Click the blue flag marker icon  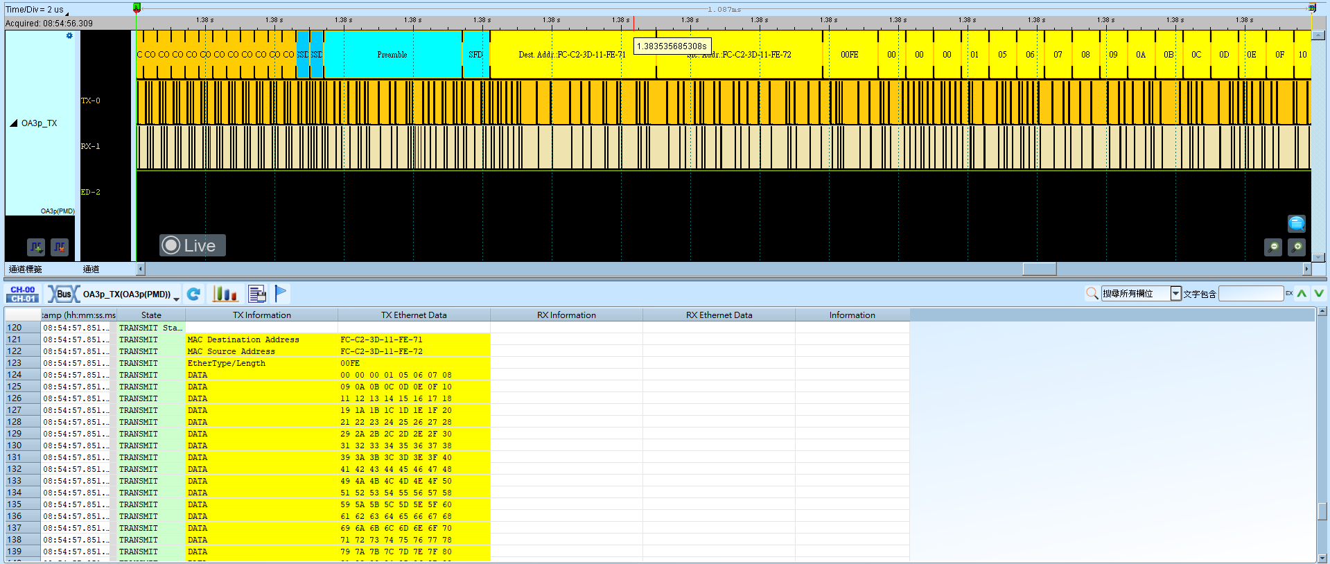tap(281, 294)
